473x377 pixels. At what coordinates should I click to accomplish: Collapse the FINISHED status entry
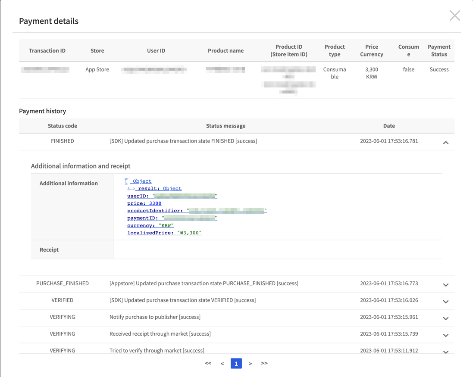[x=446, y=142]
